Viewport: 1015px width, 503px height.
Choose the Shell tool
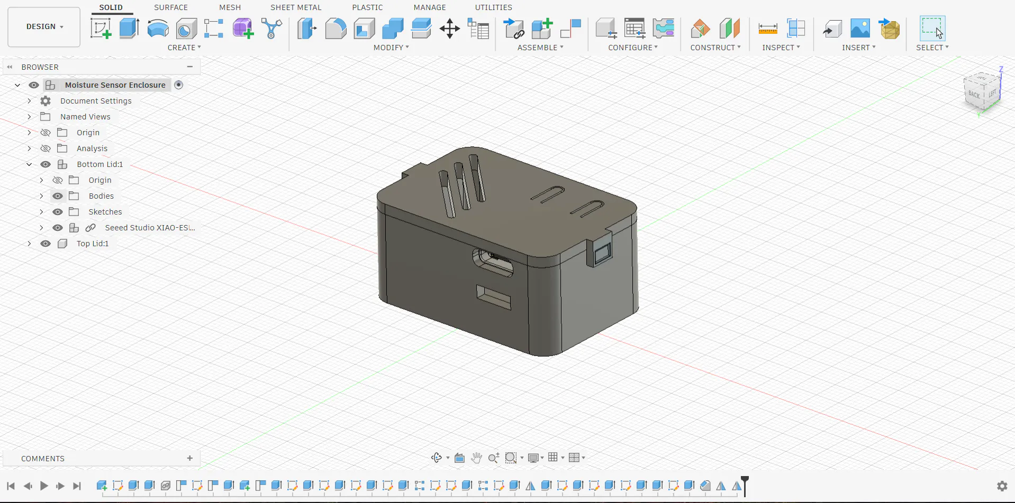coord(364,29)
